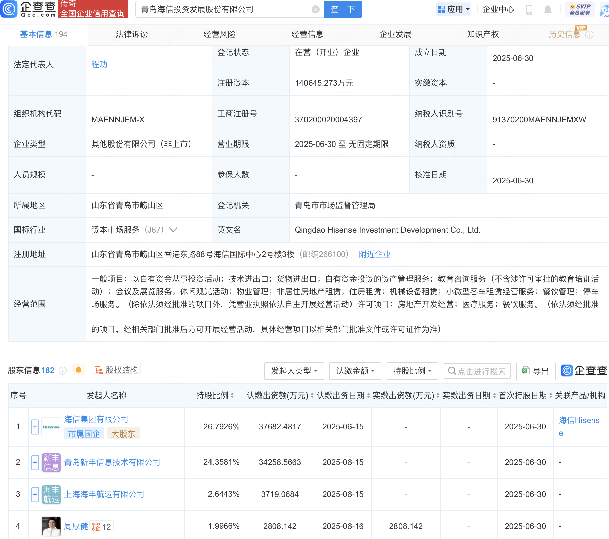Open 附近企业 link
The width and height of the screenshot is (609, 539).
375,254
